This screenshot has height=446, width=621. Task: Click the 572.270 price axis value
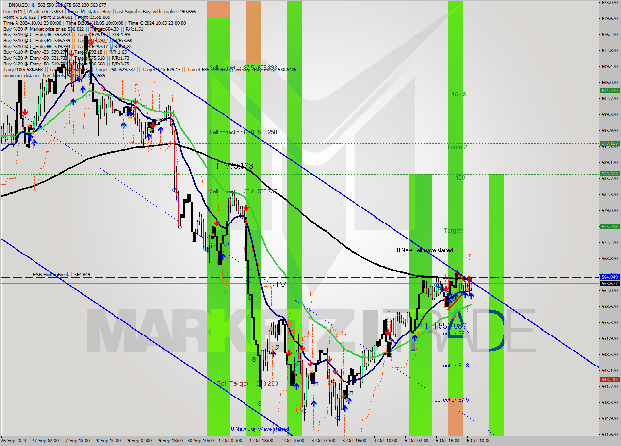pos(609,243)
